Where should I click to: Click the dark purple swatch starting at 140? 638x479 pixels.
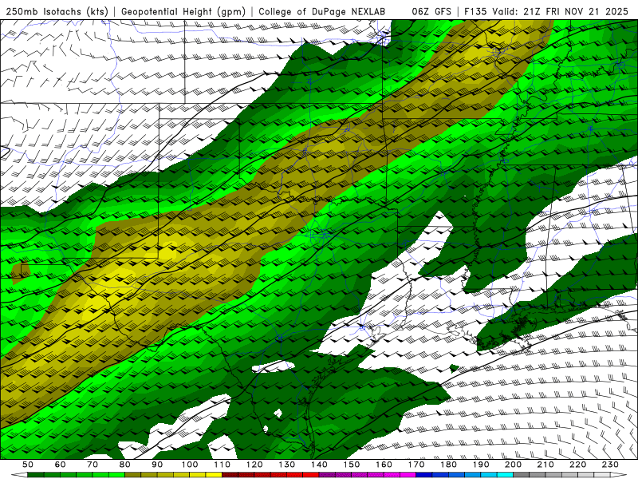point(327,474)
